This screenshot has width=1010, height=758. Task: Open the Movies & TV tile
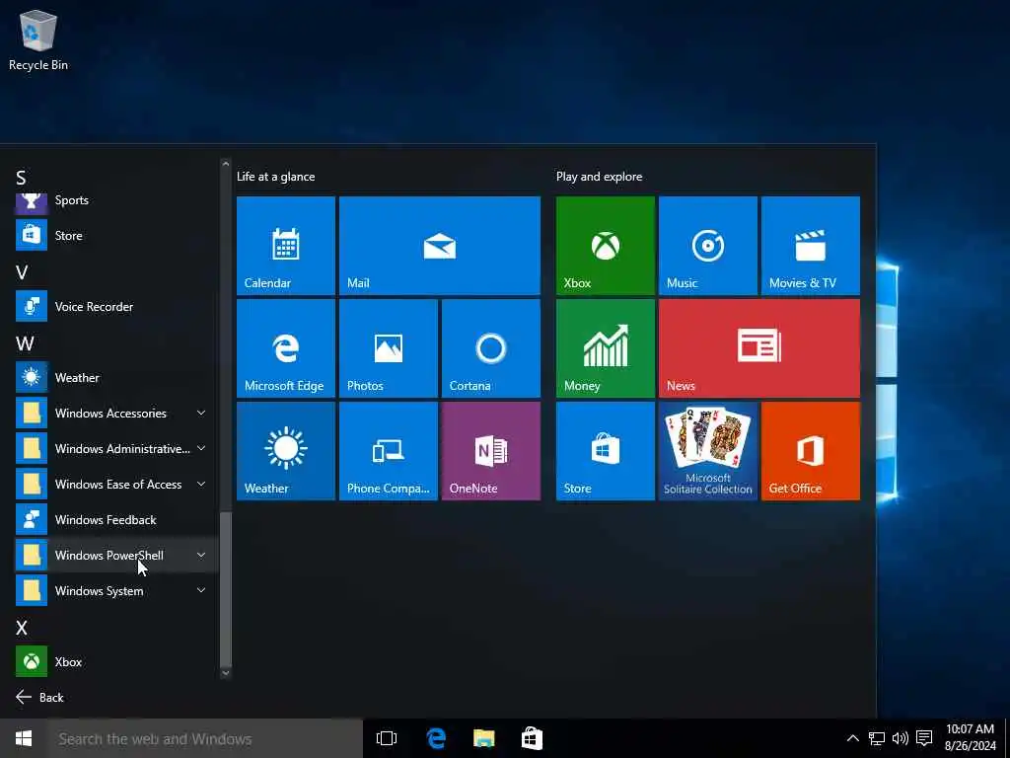pyautogui.click(x=811, y=246)
